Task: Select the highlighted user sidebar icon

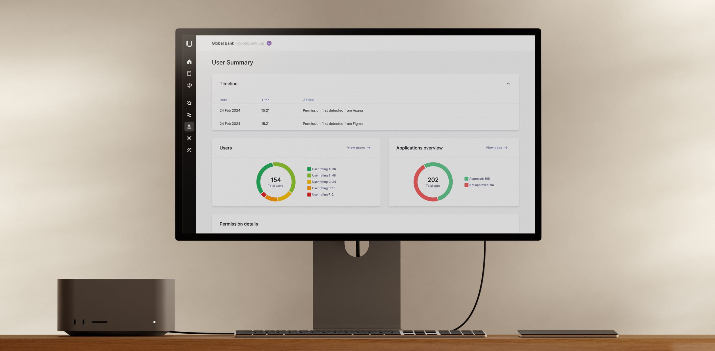Action: (189, 126)
